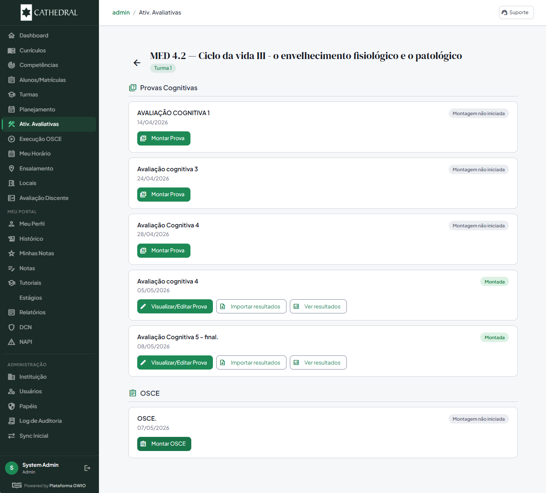Open the Planejamento menu item
546x493 pixels.
[49, 109]
